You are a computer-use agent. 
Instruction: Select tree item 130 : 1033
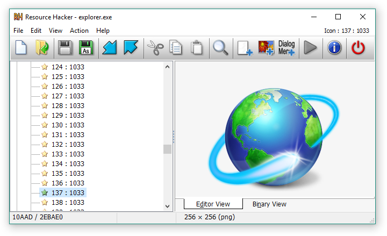tap(68, 125)
